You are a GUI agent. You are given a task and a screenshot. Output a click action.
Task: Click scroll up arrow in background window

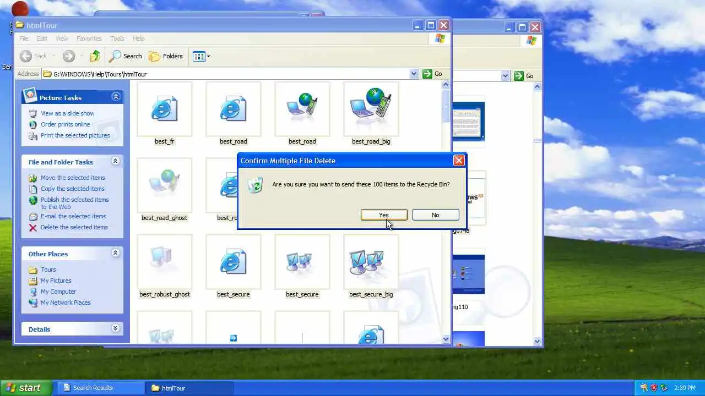(538, 87)
